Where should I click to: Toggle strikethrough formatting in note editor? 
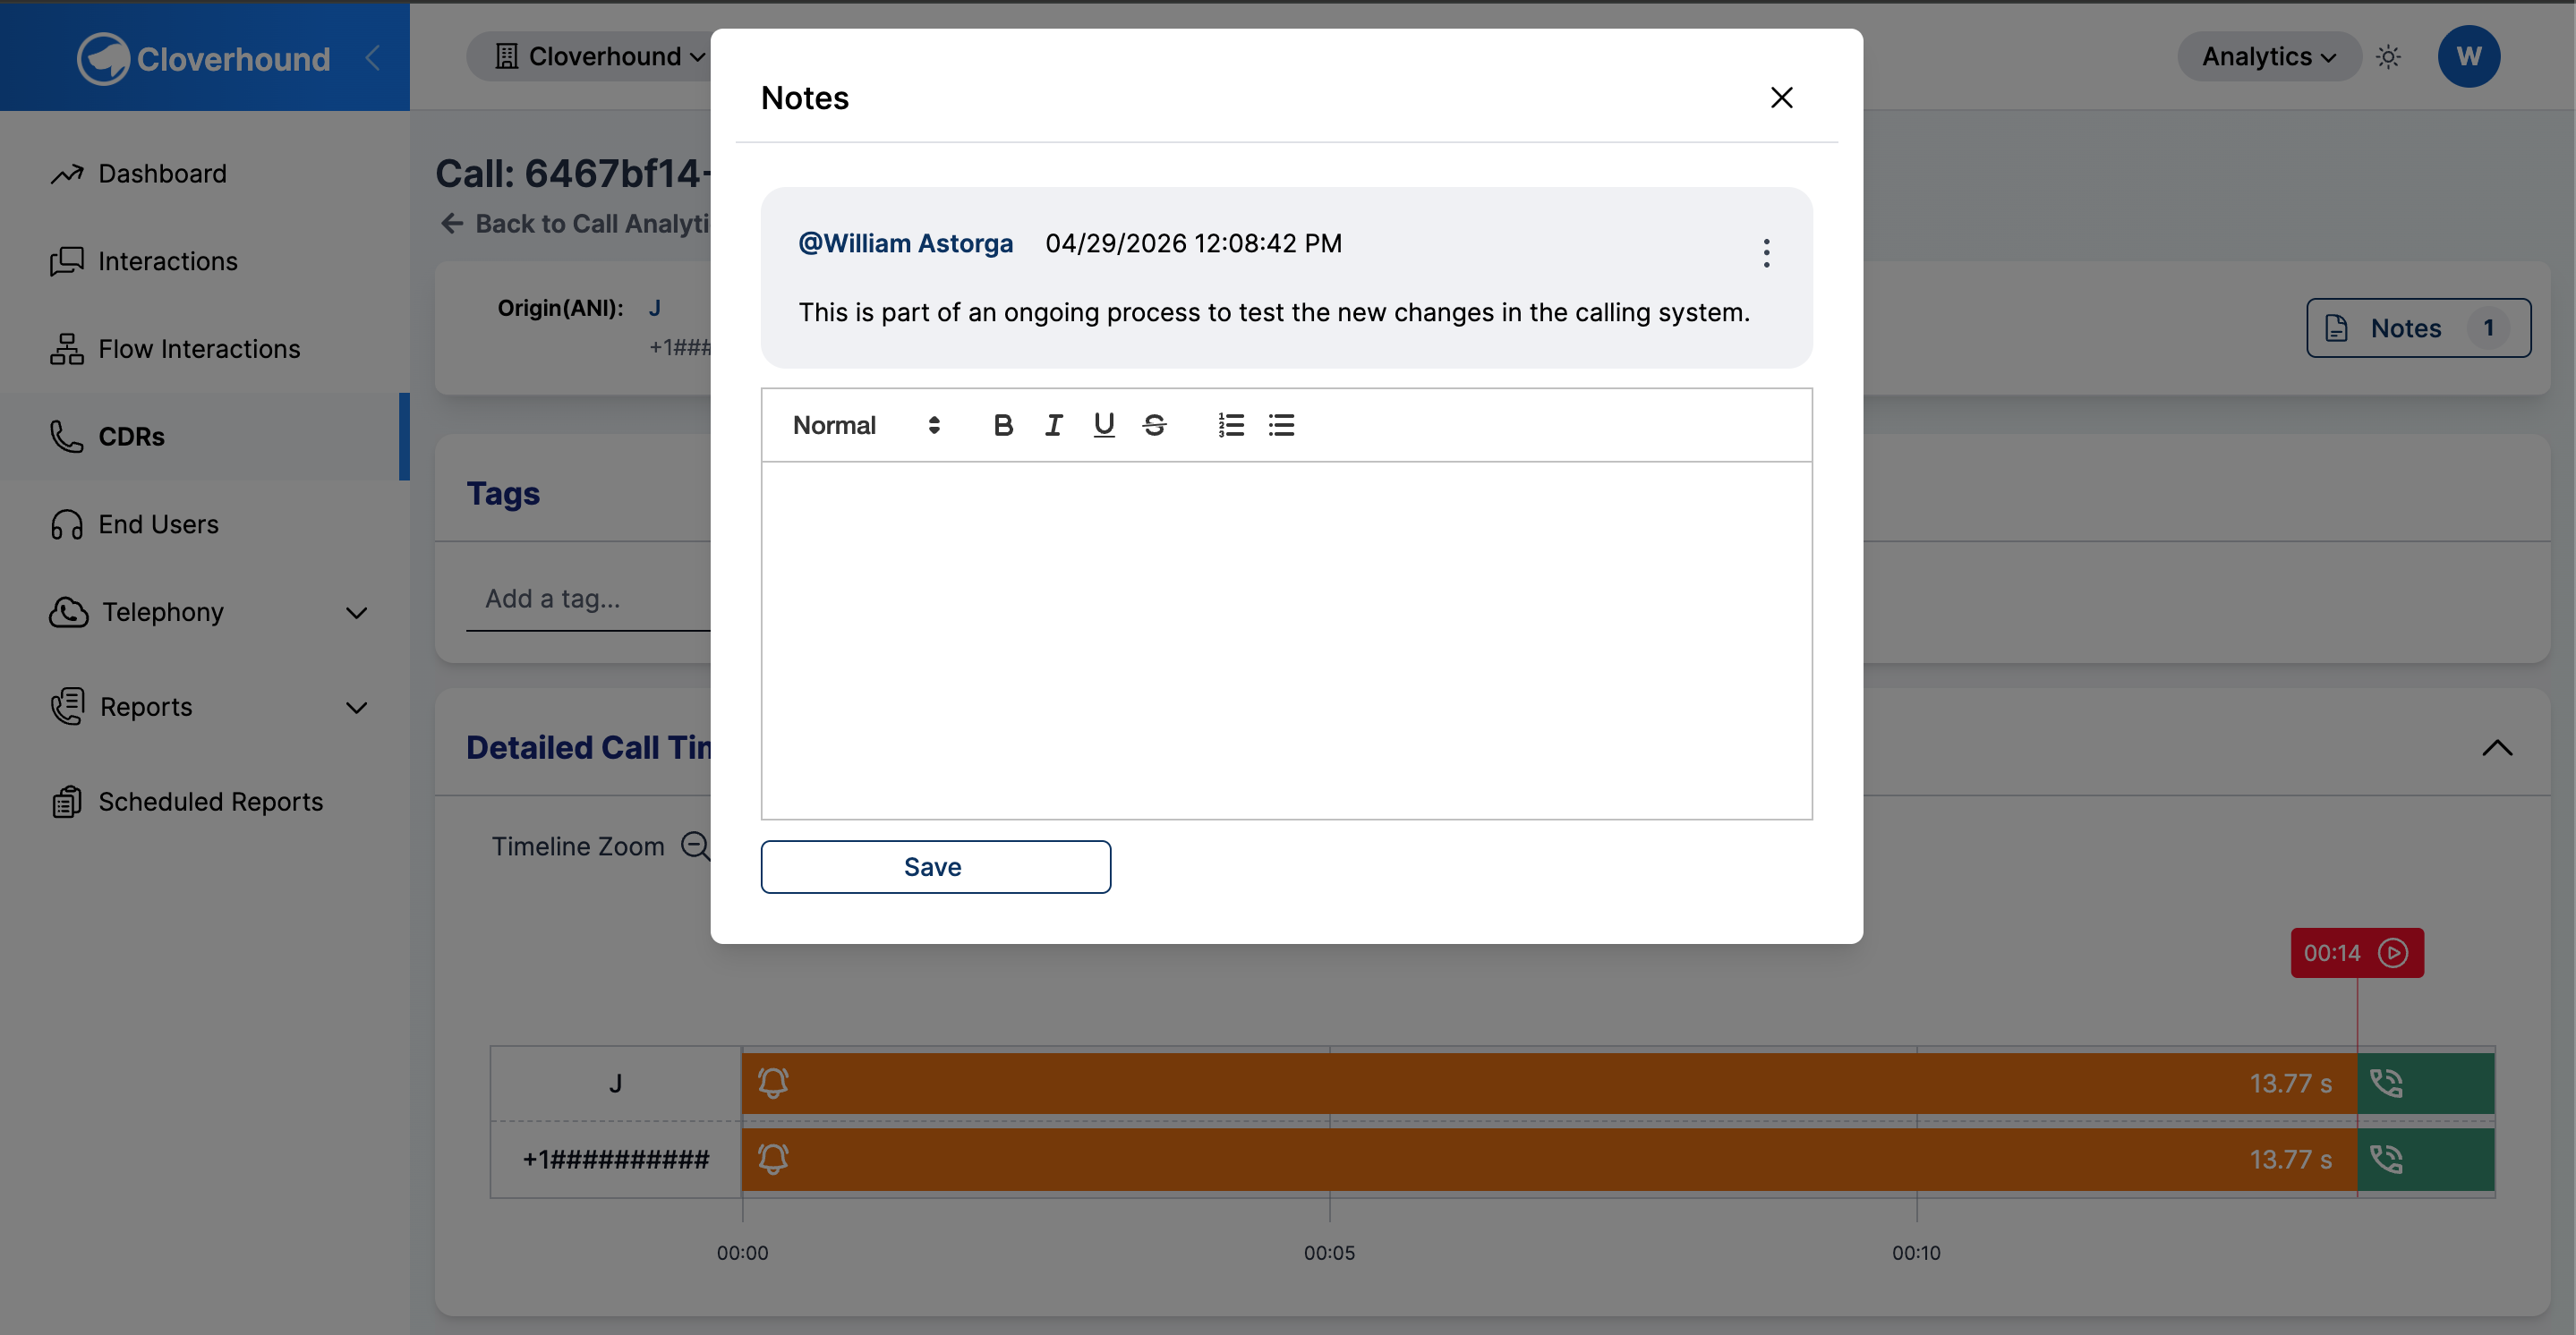click(1154, 425)
